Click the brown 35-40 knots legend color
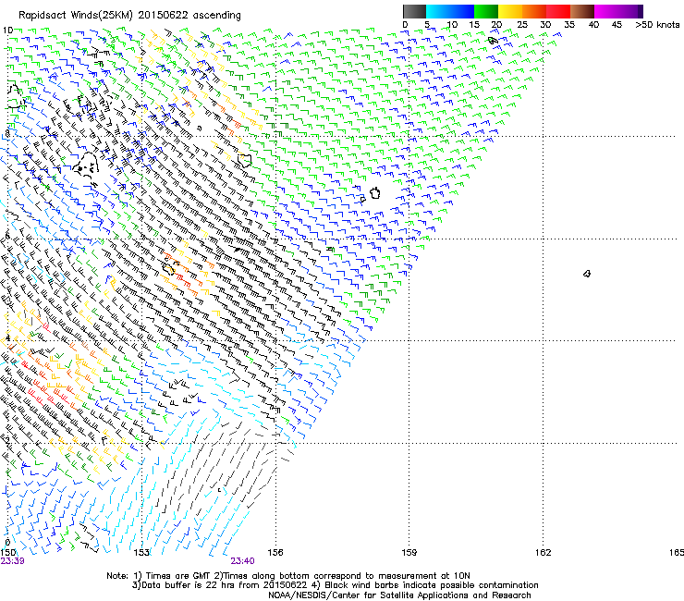 coord(582,11)
